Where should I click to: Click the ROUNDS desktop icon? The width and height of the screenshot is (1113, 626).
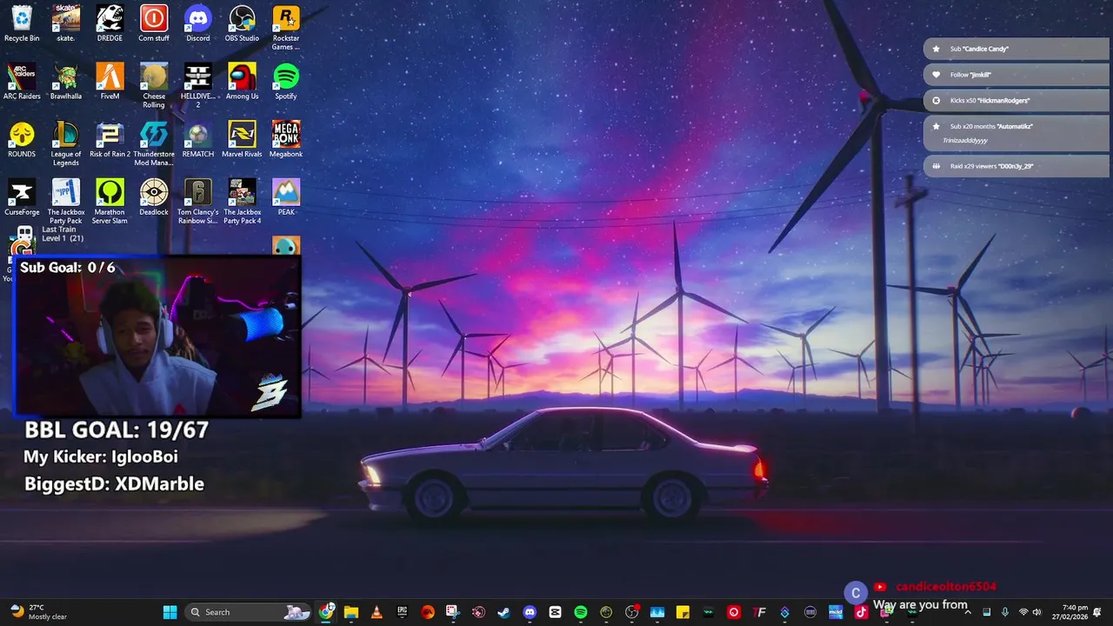click(x=22, y=139)
